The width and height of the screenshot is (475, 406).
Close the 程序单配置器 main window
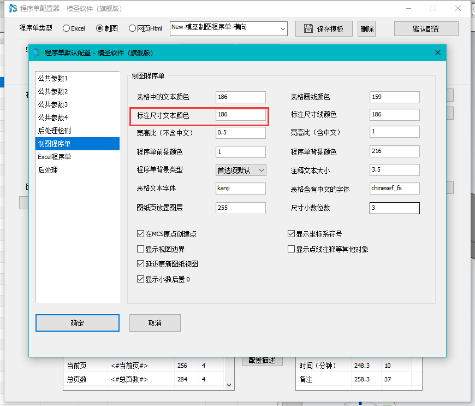pos(458,8)
